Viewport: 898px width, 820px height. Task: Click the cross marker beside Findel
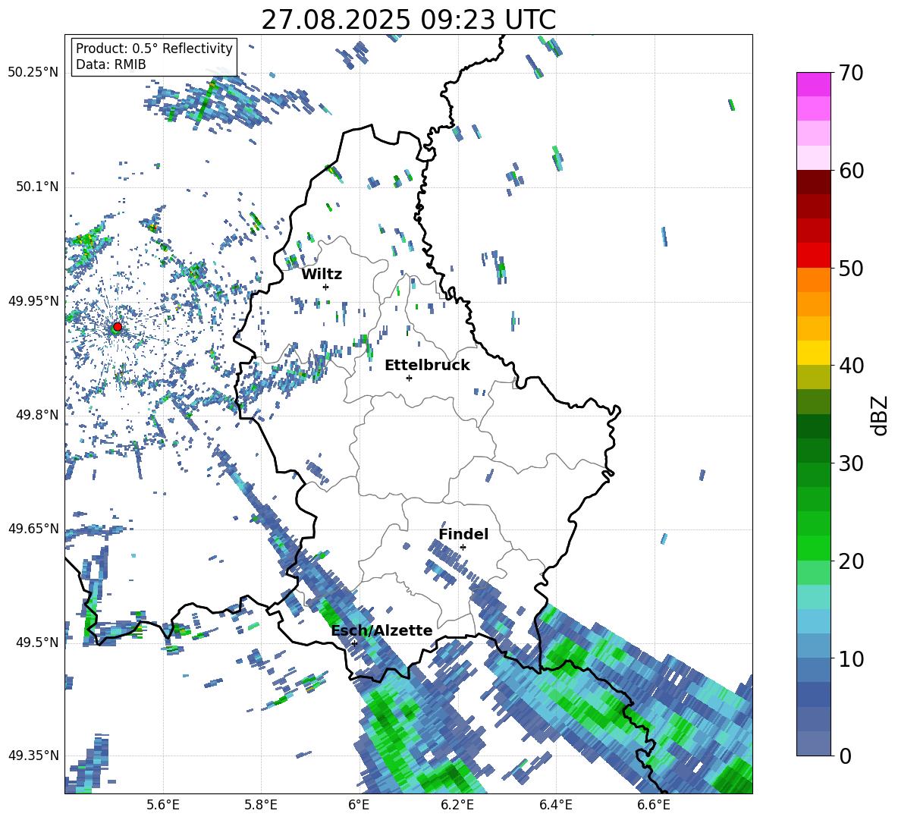463,547
